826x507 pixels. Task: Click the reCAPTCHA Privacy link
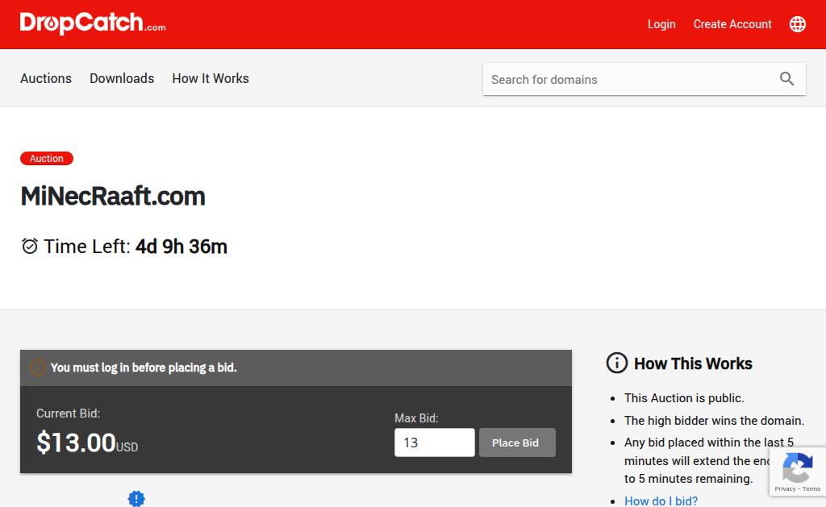coord(785,489)
